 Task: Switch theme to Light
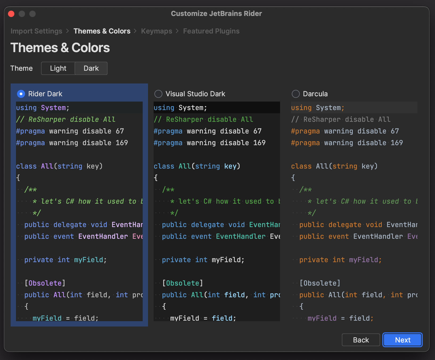click(x=58, y=68)
